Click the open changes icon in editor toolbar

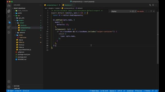150,5
